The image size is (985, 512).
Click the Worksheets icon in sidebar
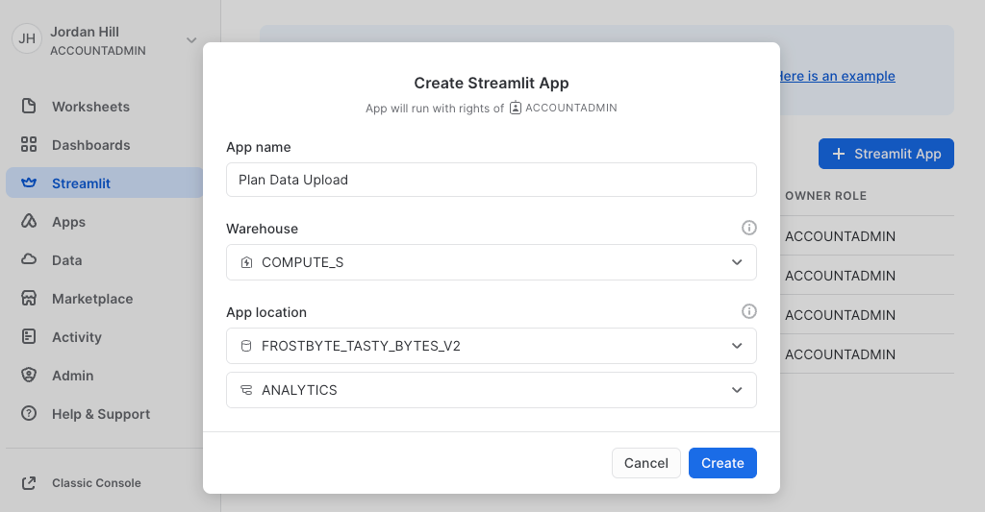[x=29, y=107]
